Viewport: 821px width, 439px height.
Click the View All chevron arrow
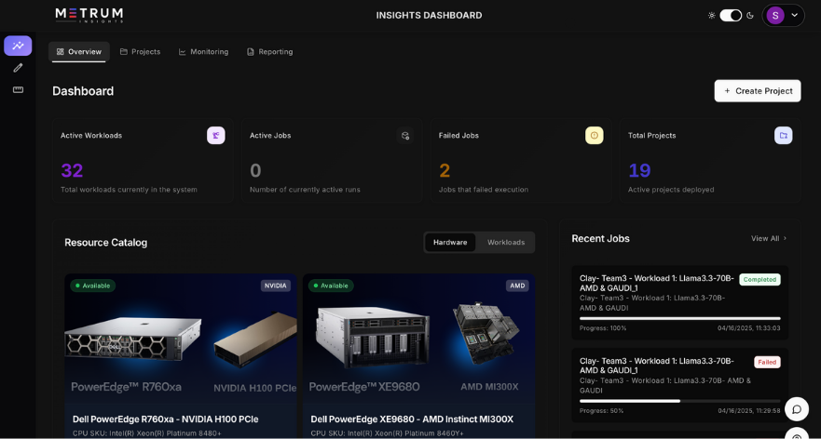(785, 238)
